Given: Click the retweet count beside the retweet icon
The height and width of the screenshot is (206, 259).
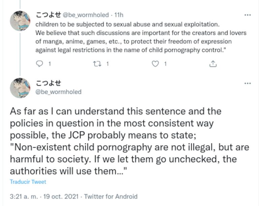Looking at the screenshot, I should 108,63.
